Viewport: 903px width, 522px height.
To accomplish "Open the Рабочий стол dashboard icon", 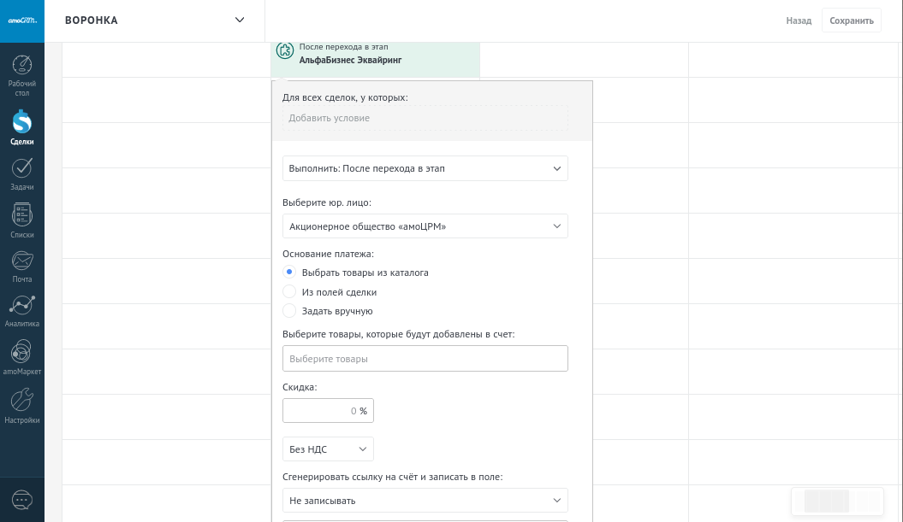I will click(22, 66).
